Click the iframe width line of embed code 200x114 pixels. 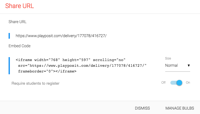pos(71,59)
